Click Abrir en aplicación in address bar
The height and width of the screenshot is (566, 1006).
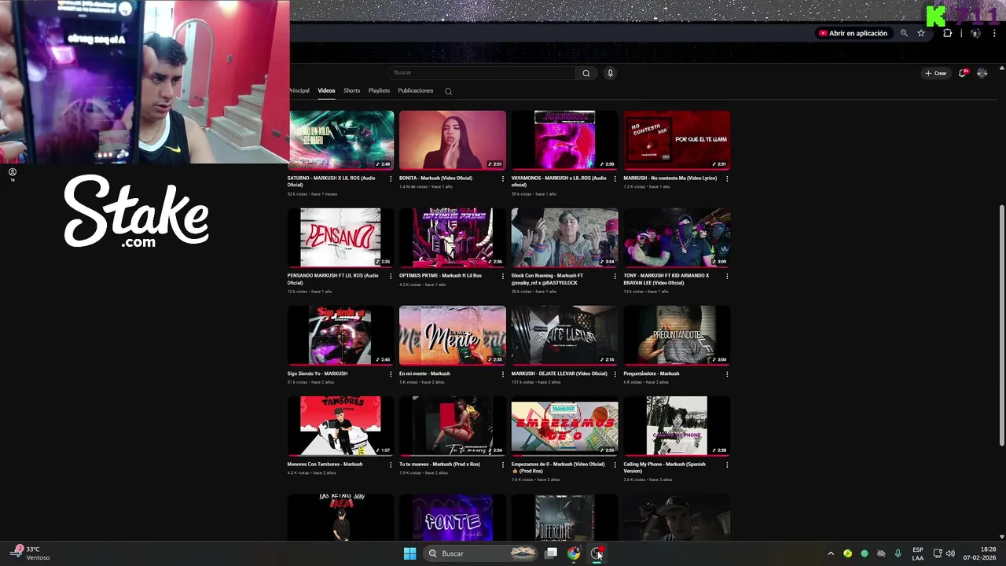click(x=853, y=33)
